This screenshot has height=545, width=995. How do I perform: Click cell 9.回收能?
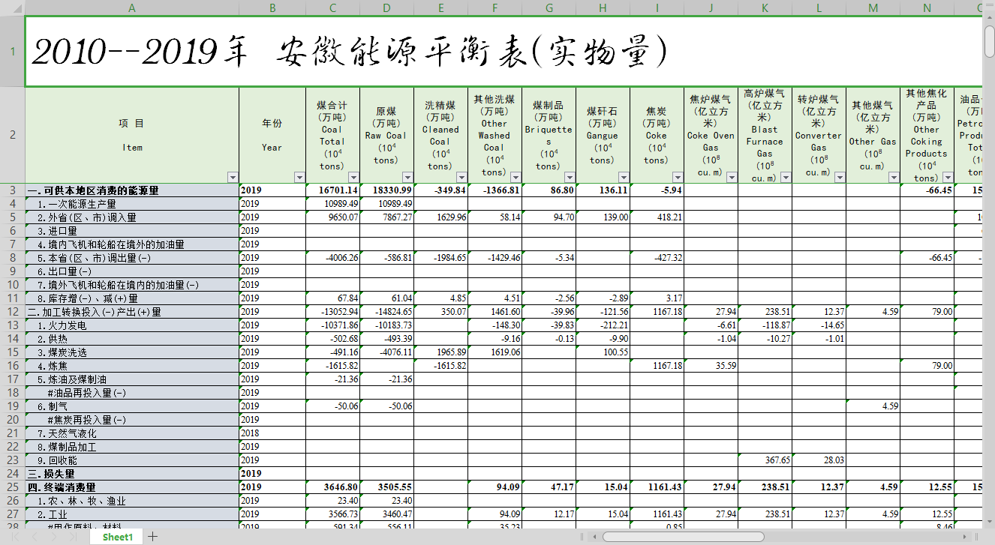pos(132,460)
